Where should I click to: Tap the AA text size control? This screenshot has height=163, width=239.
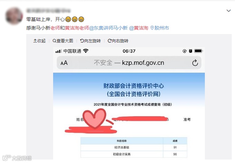tap(64, 63)
